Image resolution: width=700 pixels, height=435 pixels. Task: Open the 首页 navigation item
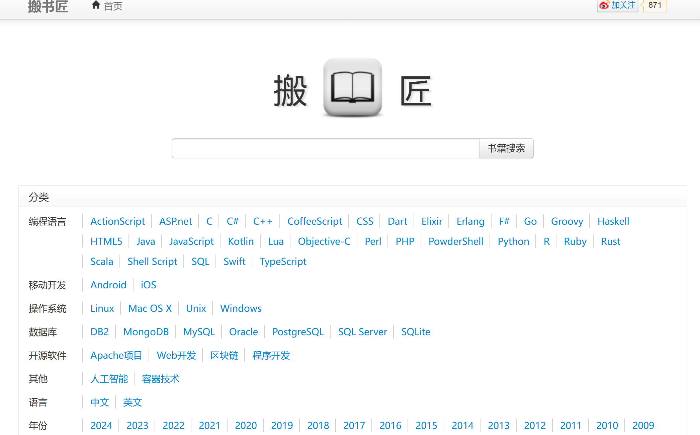[x=107, y=6]
